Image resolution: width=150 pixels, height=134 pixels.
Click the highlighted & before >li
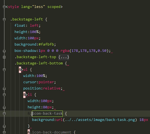tap(24, 95)
